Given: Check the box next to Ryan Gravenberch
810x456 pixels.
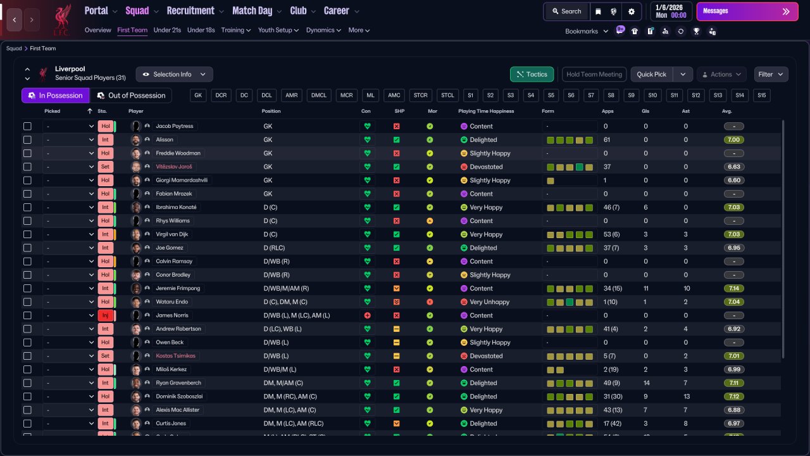Looking at the screenshot, I should (27, 383).
